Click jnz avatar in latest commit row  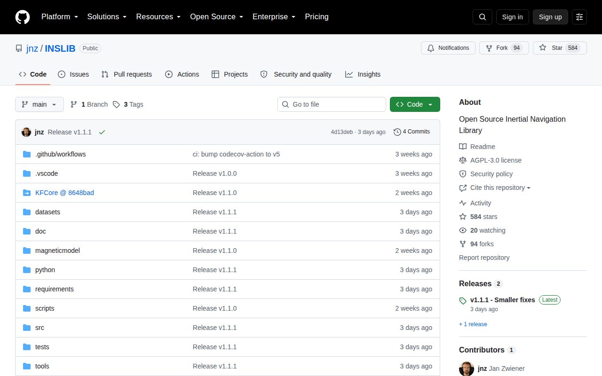(26, 132)
